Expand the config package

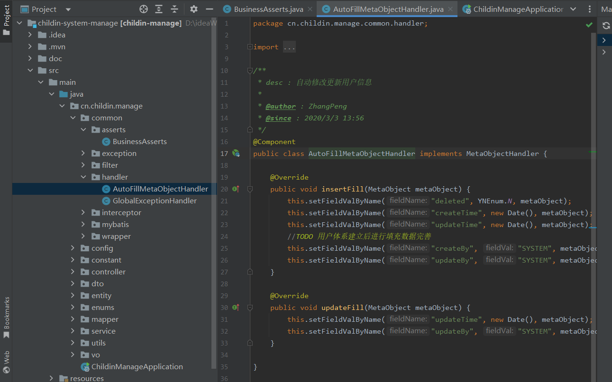pyautogui.click(x=73, y=248)
